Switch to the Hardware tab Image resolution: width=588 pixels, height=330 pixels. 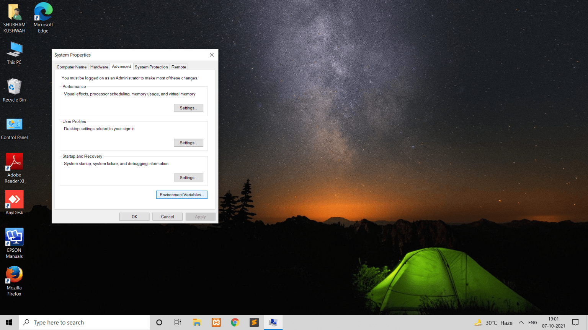tap(99, 67)
